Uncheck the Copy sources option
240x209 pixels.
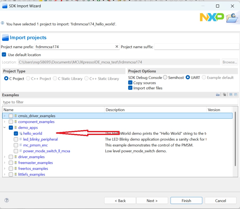(x=130, y=83)
